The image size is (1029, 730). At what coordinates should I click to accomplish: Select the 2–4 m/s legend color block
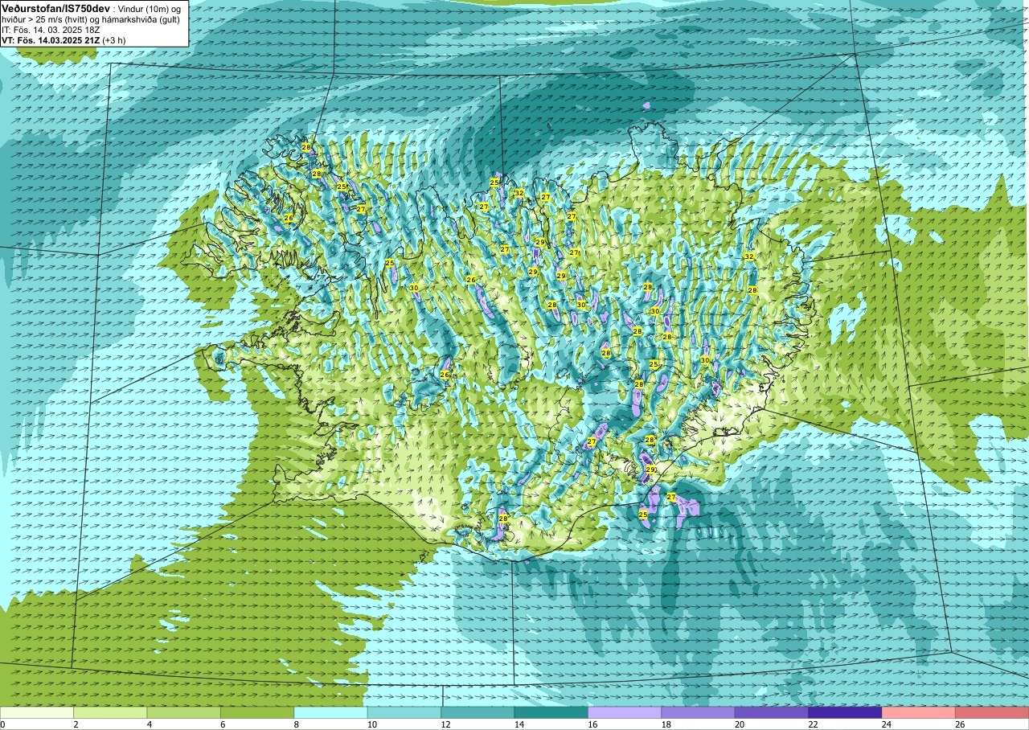pos(110,712)
